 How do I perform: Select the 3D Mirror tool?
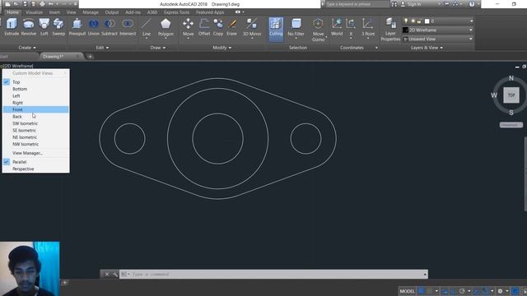(252, 28)
